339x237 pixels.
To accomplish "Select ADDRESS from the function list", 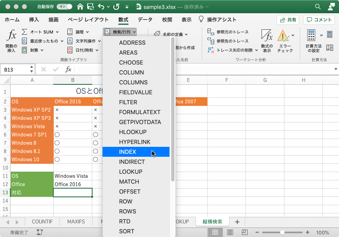I will (x=136, y=43).
